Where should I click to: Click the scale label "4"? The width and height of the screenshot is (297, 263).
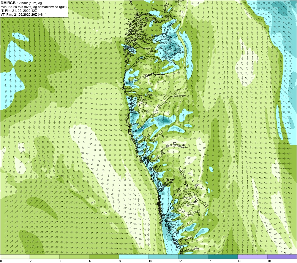point(60,261)
